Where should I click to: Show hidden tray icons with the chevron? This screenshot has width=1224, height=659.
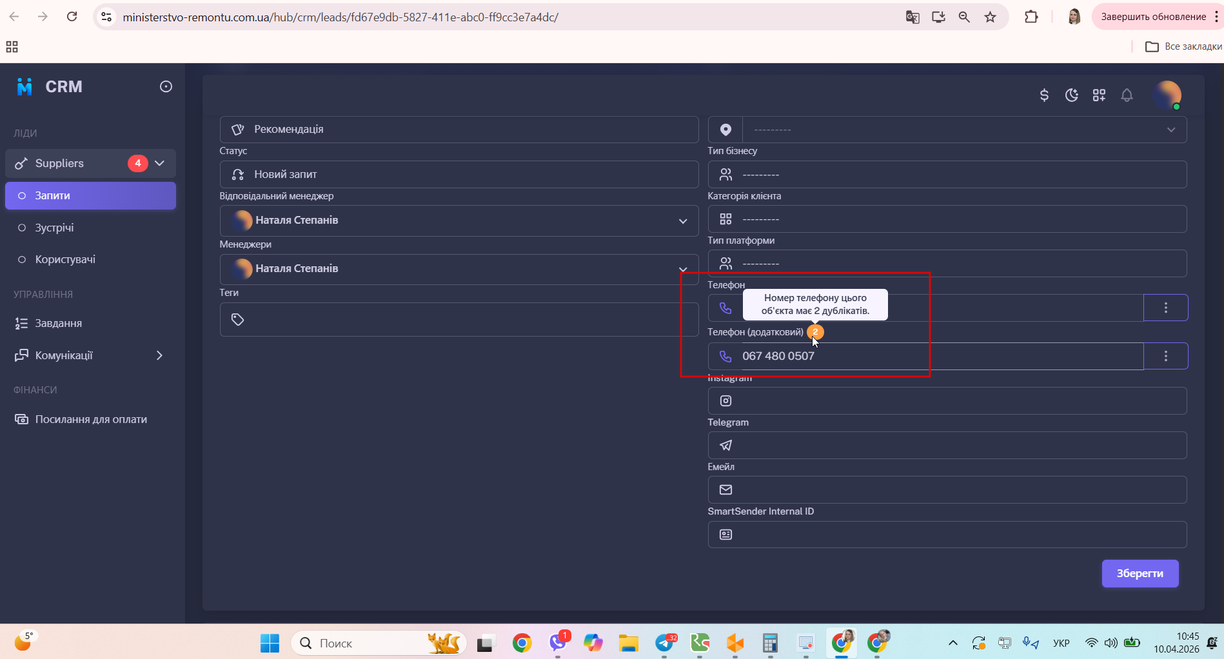[x=953, y=643]
